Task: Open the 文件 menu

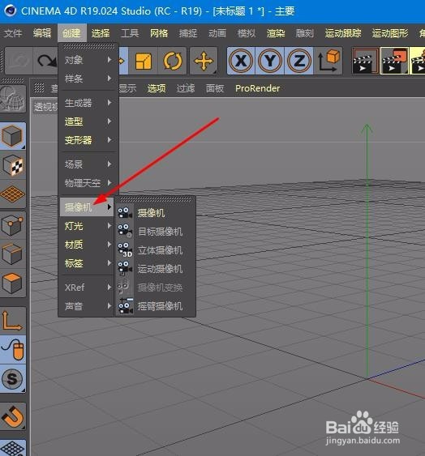Action: click(13, 33)
